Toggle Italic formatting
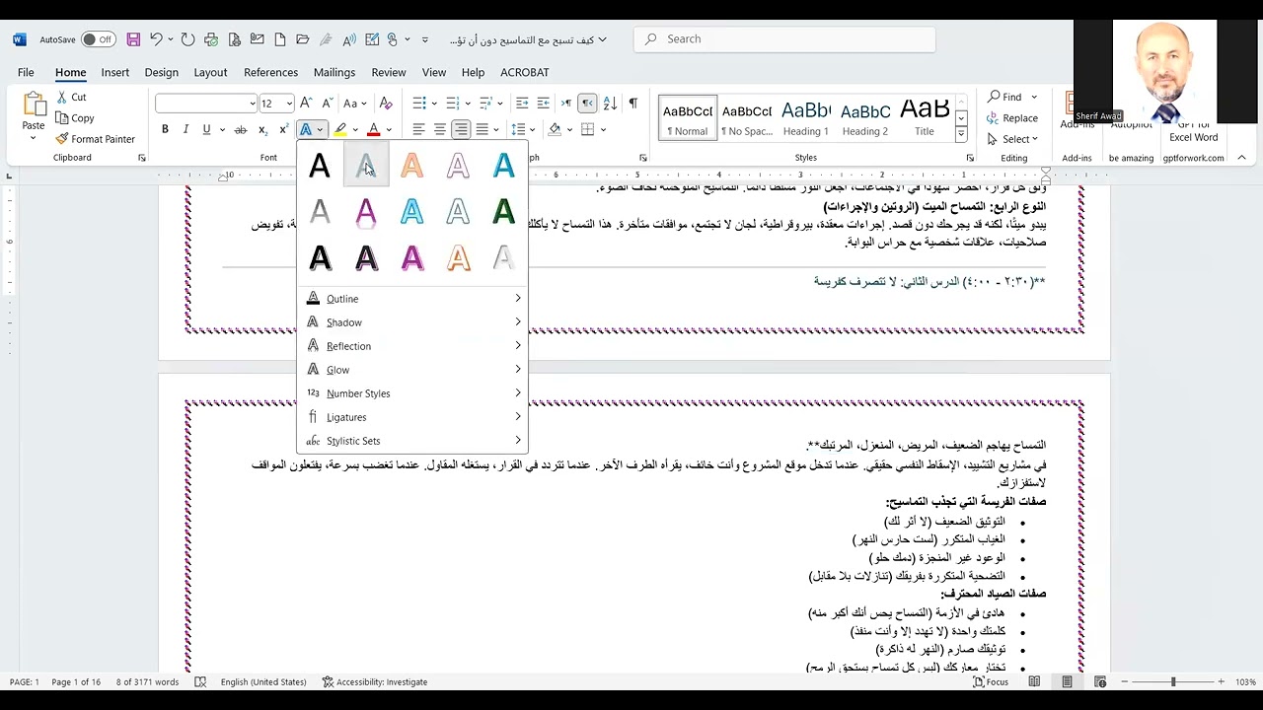1263x710 pixels. coord(186,129)
